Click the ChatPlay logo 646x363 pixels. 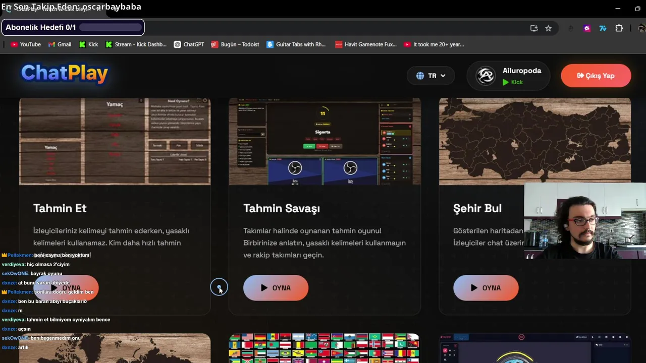click(65, 73)
